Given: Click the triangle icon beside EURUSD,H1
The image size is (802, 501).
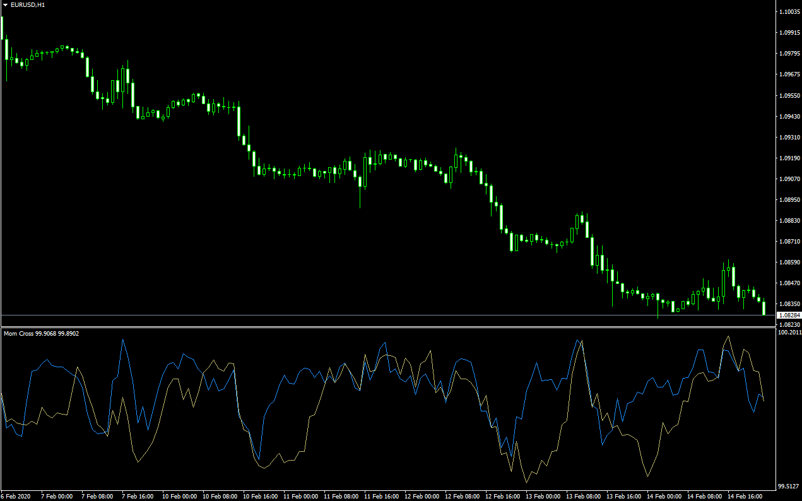Looking at the screenshot, I should click(6, 5).
